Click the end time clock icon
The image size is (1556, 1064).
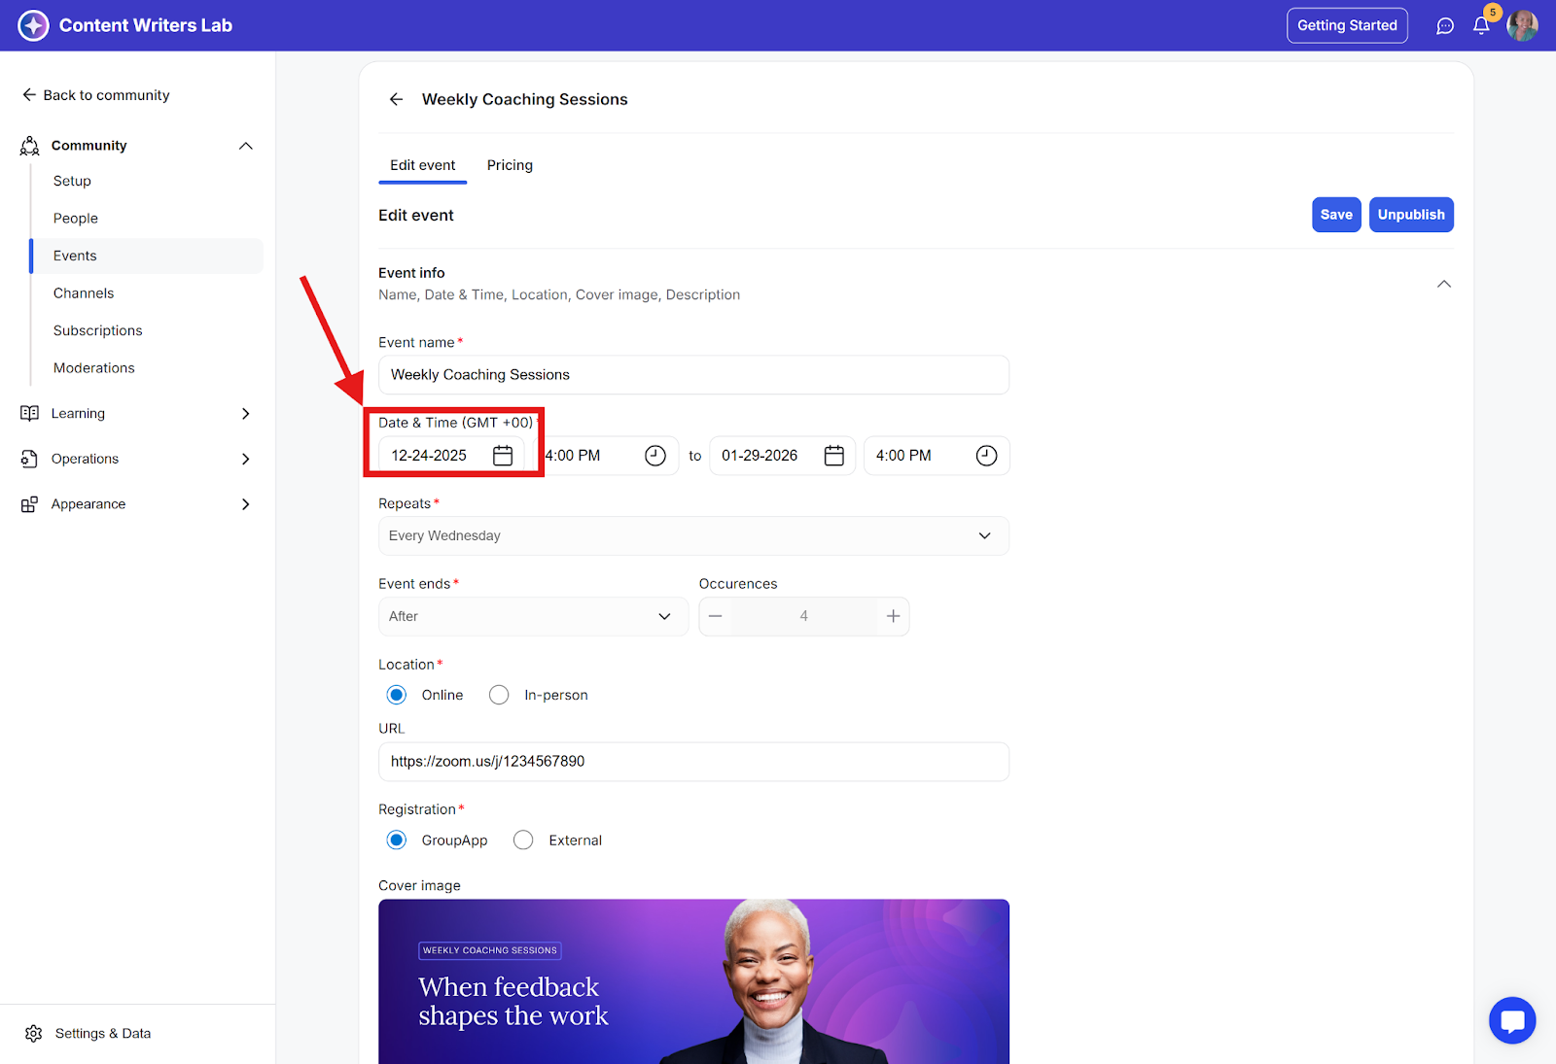(986, 456)
